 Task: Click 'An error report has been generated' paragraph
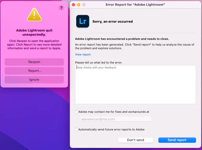(135, 46)
